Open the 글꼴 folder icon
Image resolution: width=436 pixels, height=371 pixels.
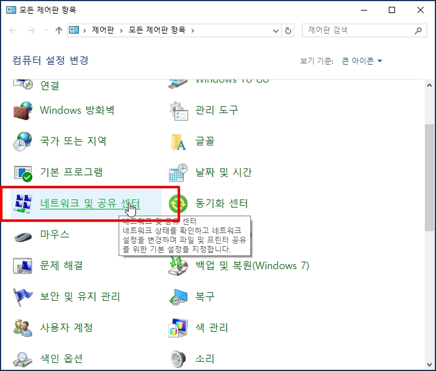[178, 142]
